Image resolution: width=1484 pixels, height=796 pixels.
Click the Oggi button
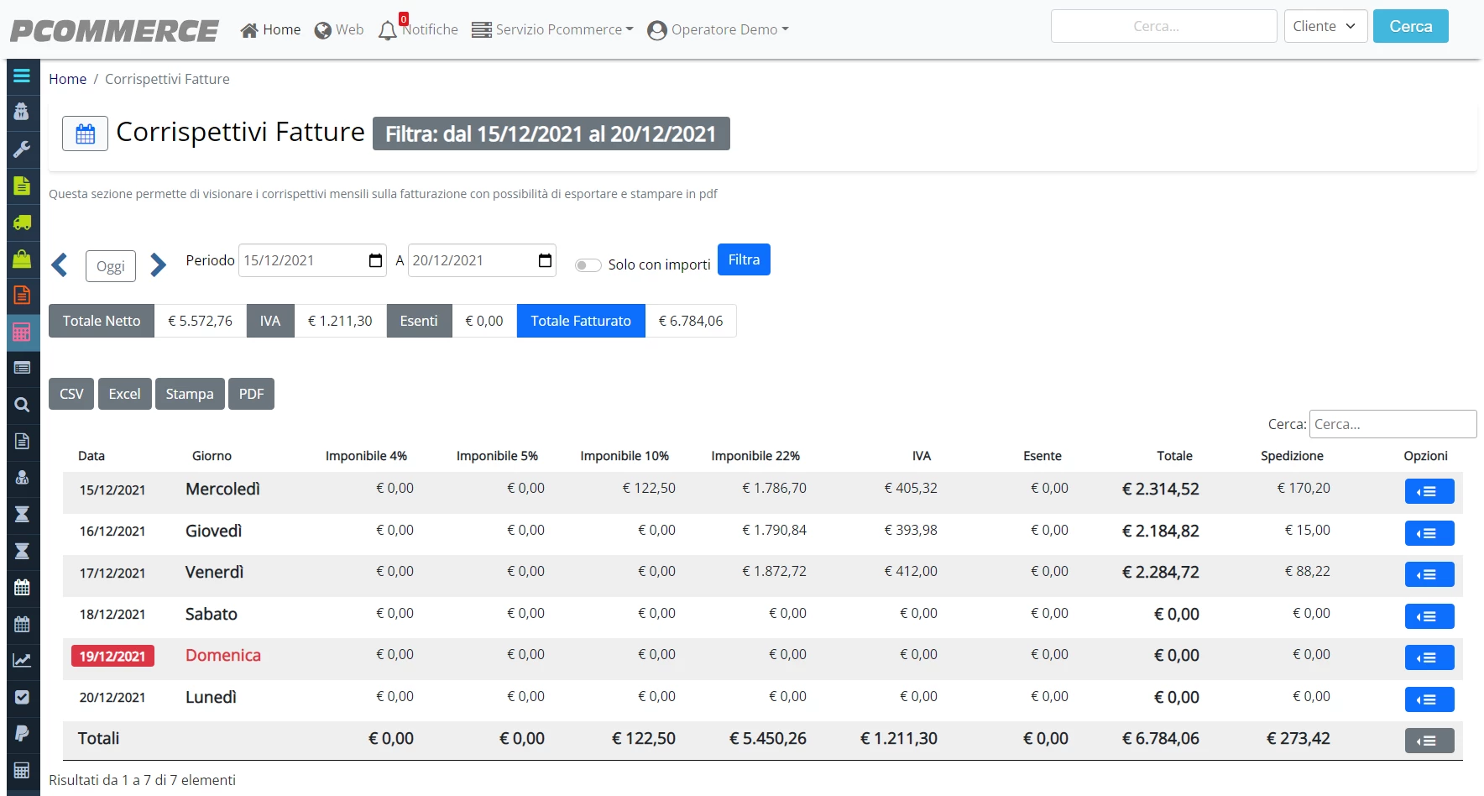click(x=111, y=266)
